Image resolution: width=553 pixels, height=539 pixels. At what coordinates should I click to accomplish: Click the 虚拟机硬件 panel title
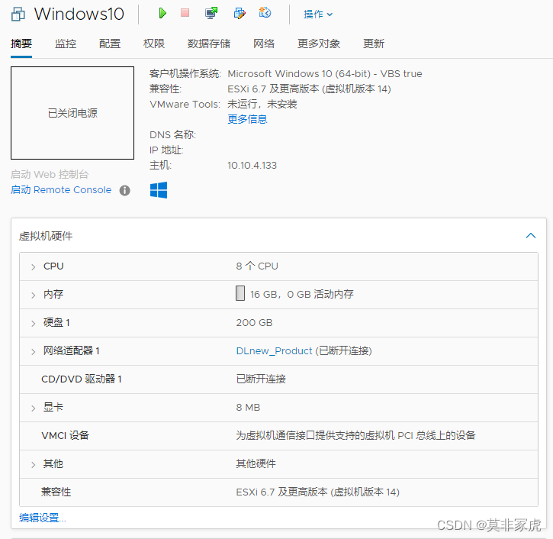(x=46, y=236)
